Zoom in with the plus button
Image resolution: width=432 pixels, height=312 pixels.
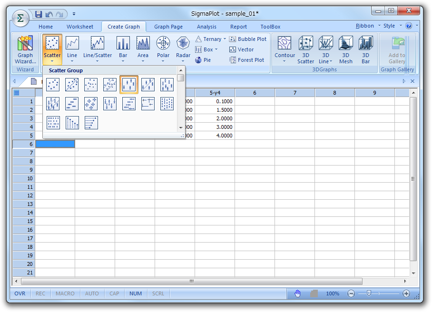[x=406, y=293]
